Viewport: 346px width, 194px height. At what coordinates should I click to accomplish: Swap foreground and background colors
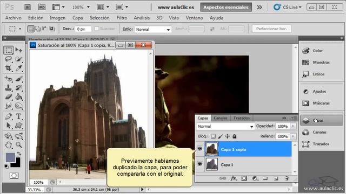pos(19,154)
